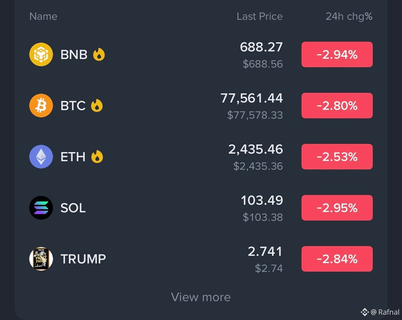The image size is (402, 320).
Task: Click the Ethereum diamond logo icon
Action: (x=41, y=157)
